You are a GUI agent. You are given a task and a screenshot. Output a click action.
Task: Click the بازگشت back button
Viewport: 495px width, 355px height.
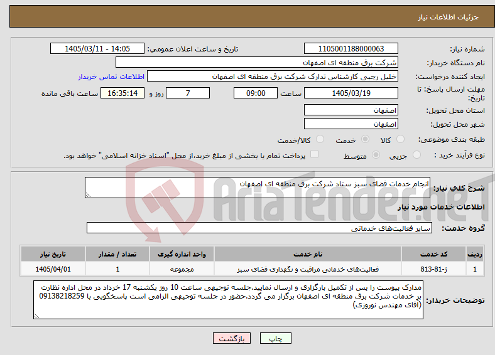pos(232,338)
